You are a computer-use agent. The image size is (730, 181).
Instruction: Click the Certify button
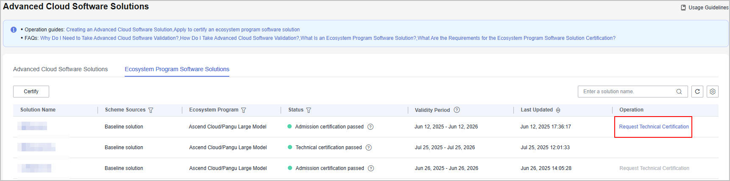(x=31, y=92)
